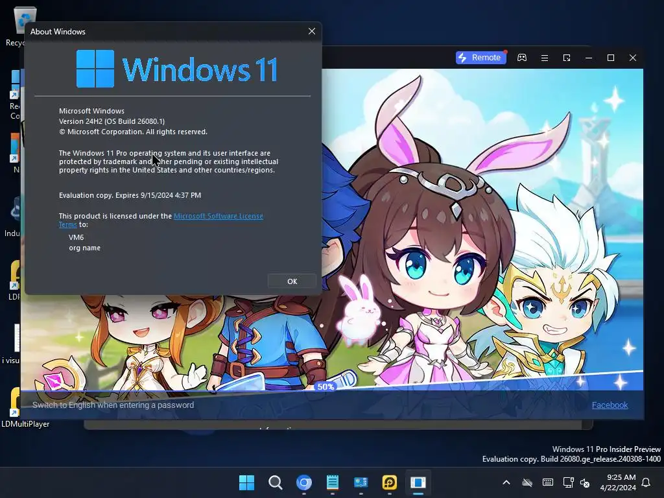Show hidden system tray icons
Screen dimensions: 664x498
click(506, 482)
